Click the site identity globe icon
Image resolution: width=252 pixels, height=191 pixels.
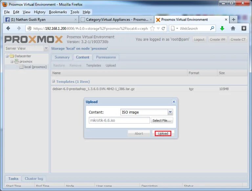click(30, 29)
